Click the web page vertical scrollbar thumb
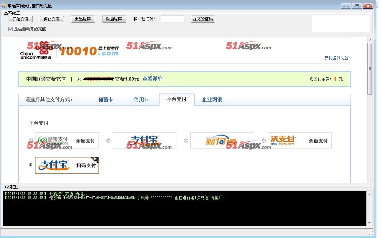 (x=370, y=69)
